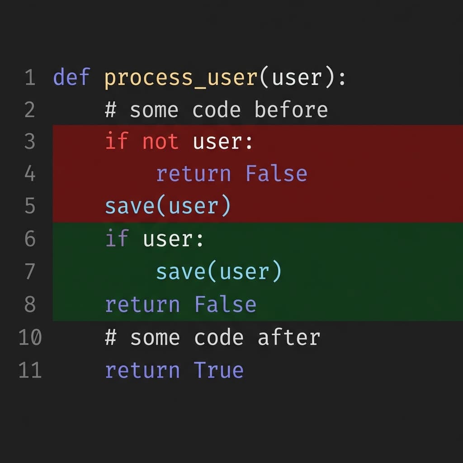Viewport: 463px width, 463px height.
Task: Click "return False" on added line 8
Action: pos(180,304)
